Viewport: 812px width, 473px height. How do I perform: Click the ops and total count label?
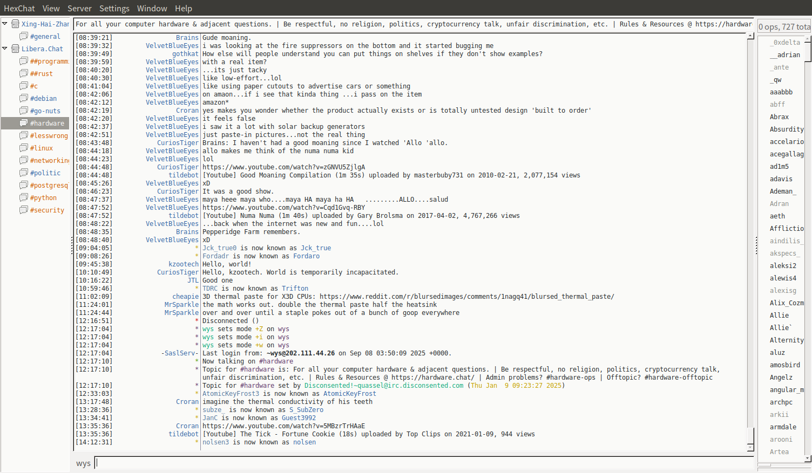tap(784, 26)
